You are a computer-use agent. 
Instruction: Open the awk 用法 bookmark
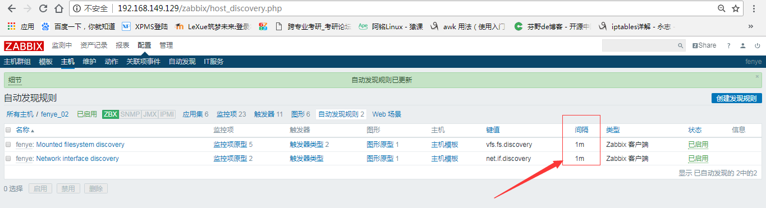coord(467,26)
